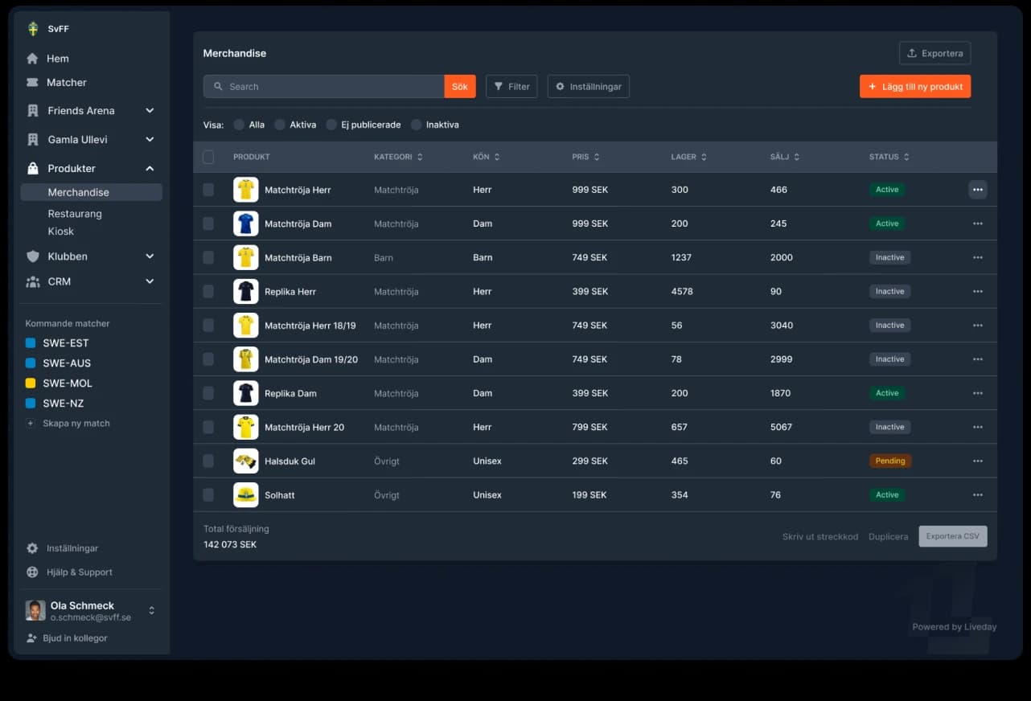Click into the Search input field
The height and width of the screenshot is (701, 1031).
pos(330,87)
